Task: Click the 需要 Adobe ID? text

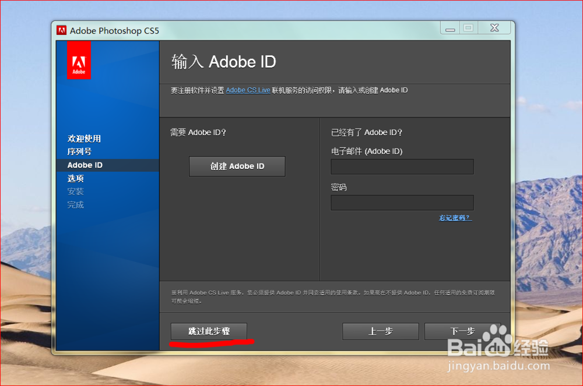Action: tap(198, 133)
